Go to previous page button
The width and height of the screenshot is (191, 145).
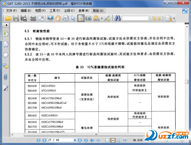click(44, 140)
